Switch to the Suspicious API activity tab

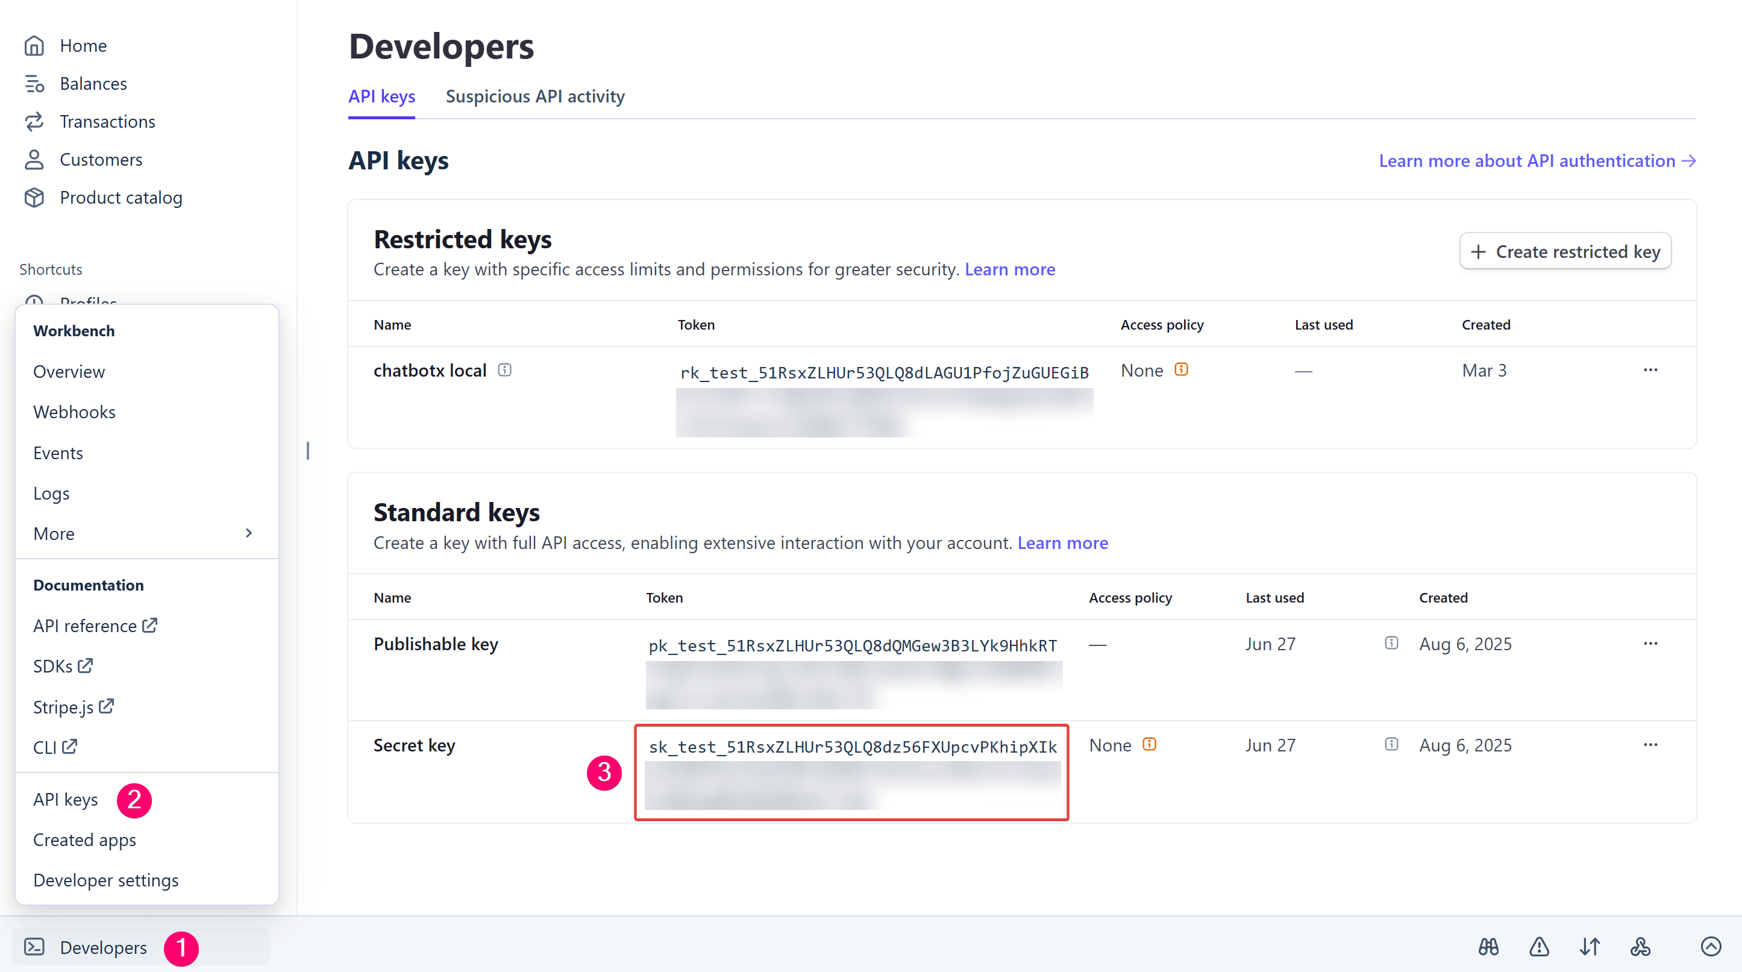(535, 96)
